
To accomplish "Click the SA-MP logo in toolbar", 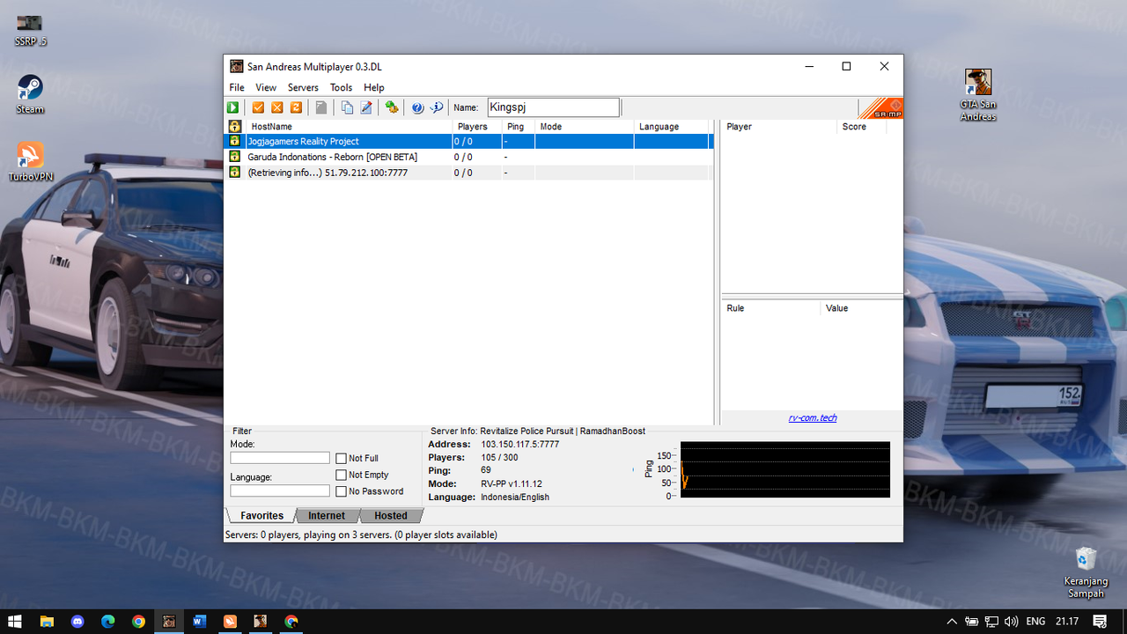I will coord(880,107).
